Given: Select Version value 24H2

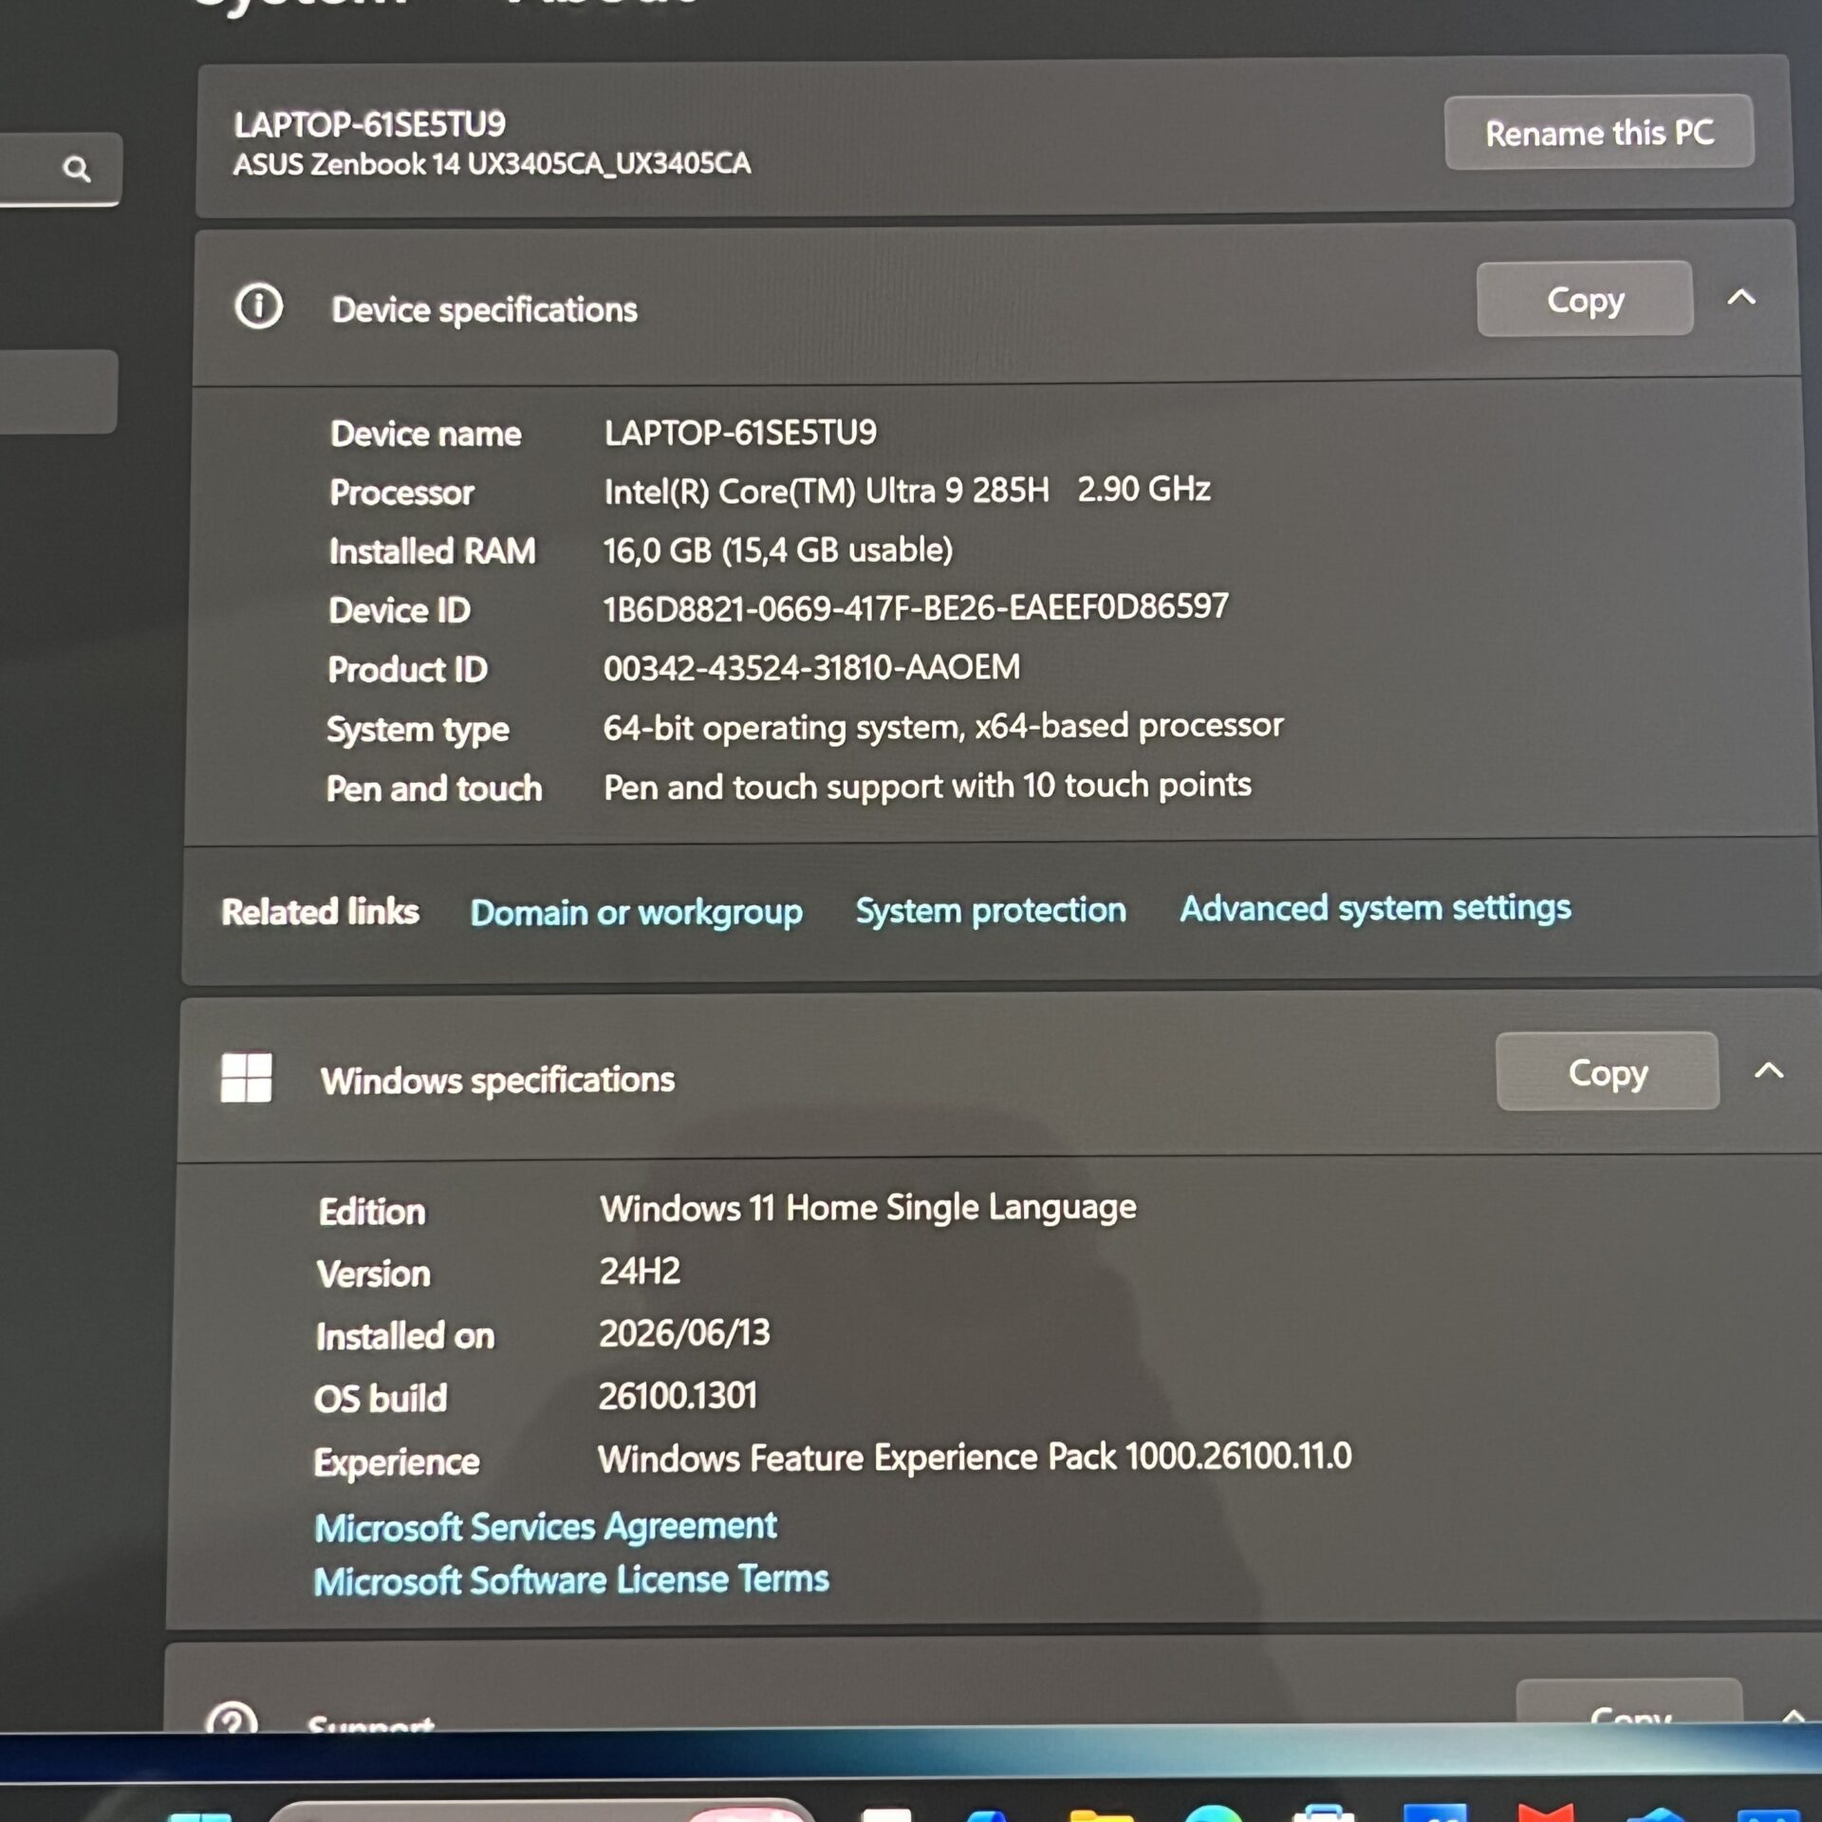Looking at the screenshot, I should tap(640, 1271).
